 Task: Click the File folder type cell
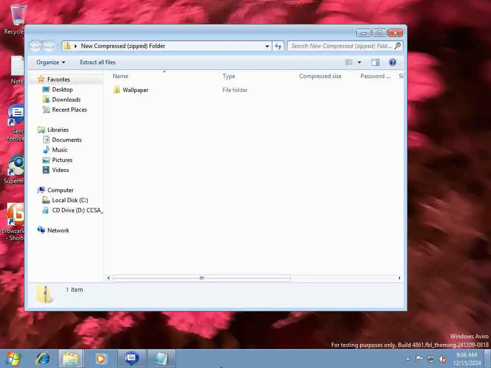pyautogui.click(x=235, y=90)
